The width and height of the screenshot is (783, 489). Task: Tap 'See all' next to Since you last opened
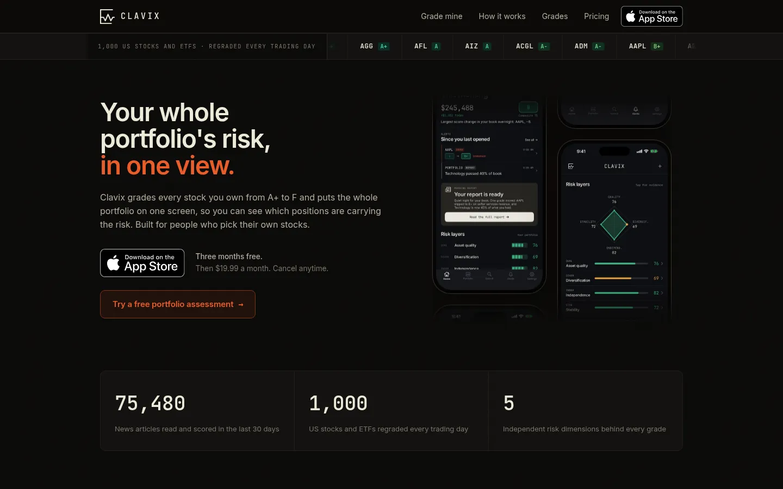[x=531, y=140]
